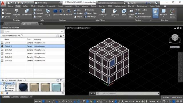Viewport: 183px width, 103px height.
Task: Select the Box primitive tool
Action: coord(5,10)
